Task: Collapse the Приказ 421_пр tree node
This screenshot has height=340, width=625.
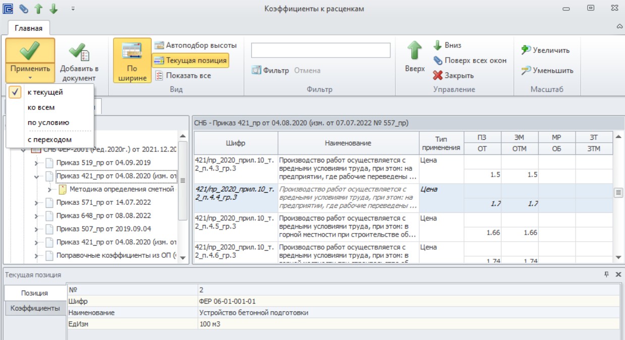Action: click(x=36, y=177)
